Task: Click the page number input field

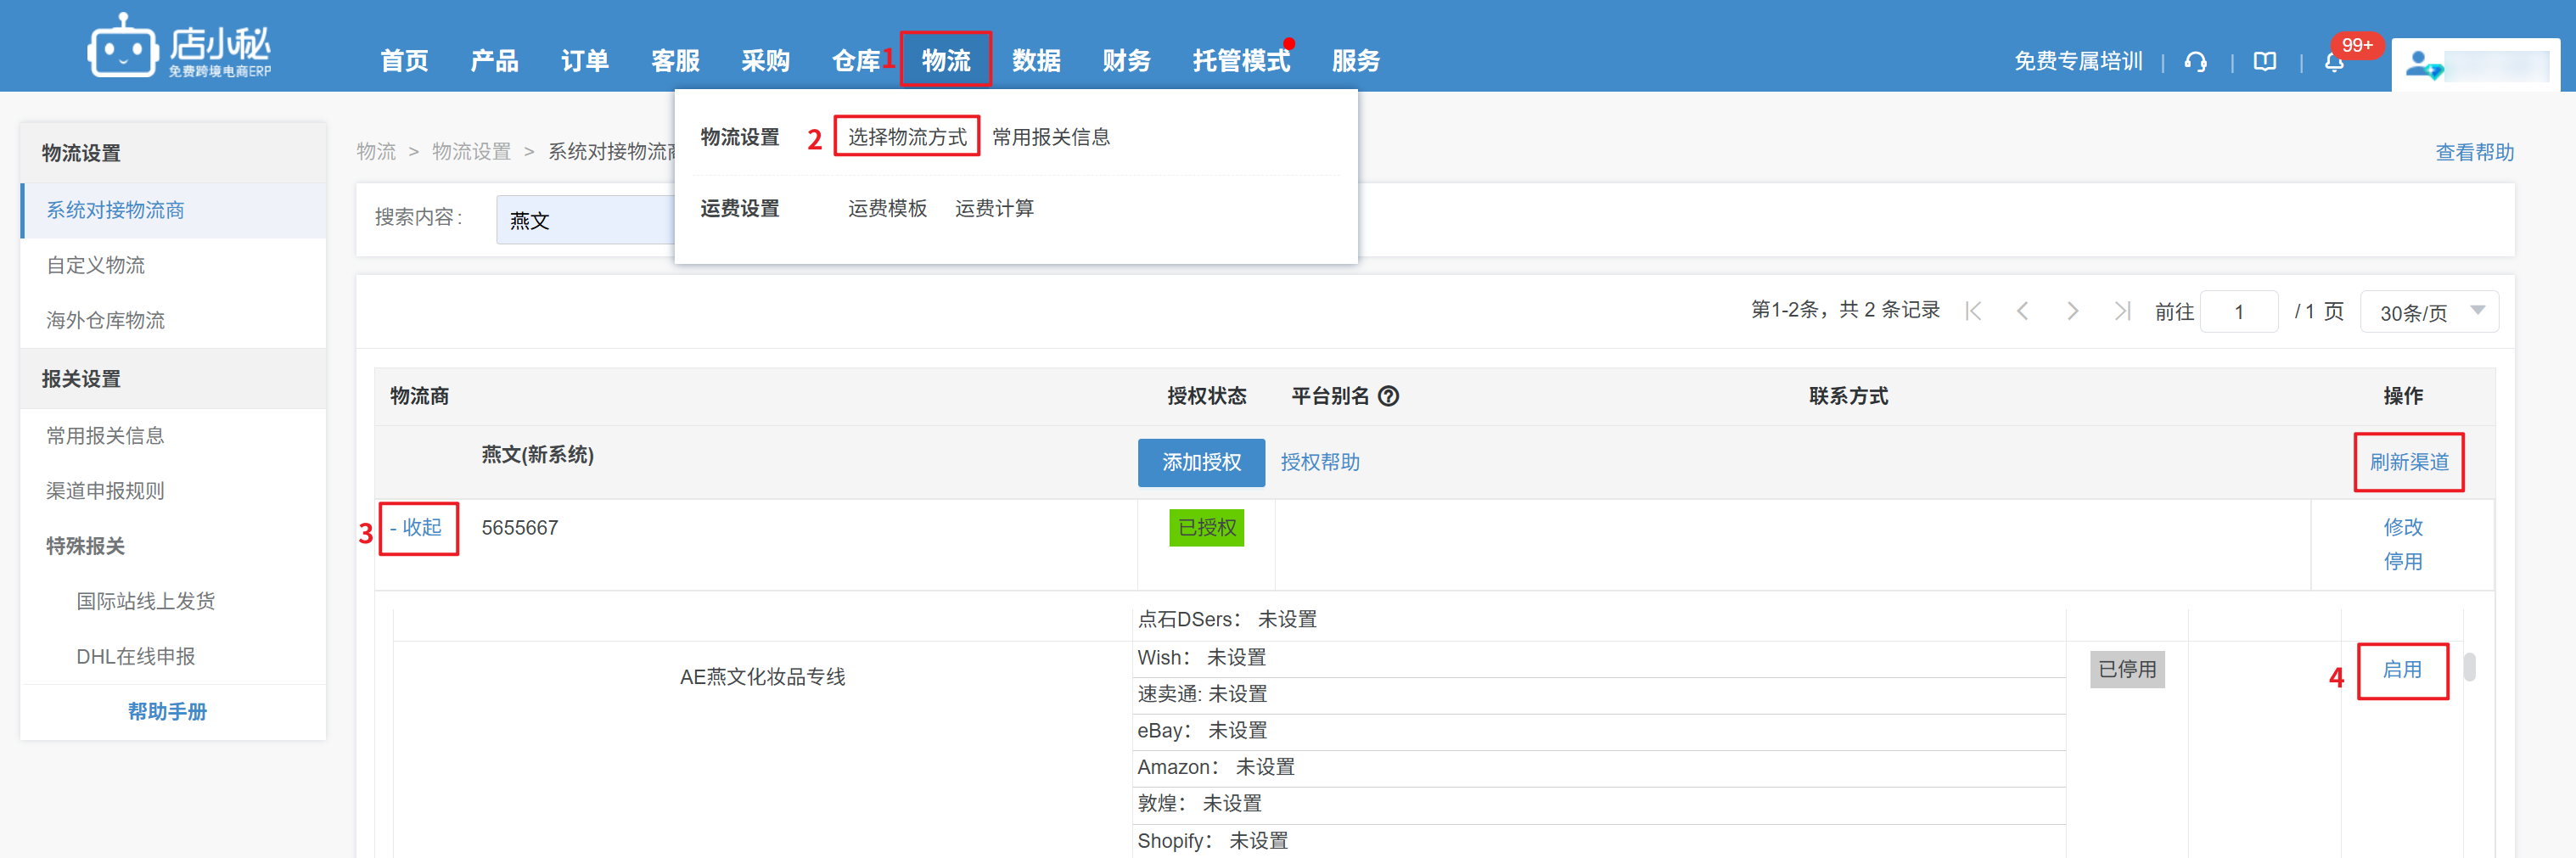Action: (x=2238, y=312)
